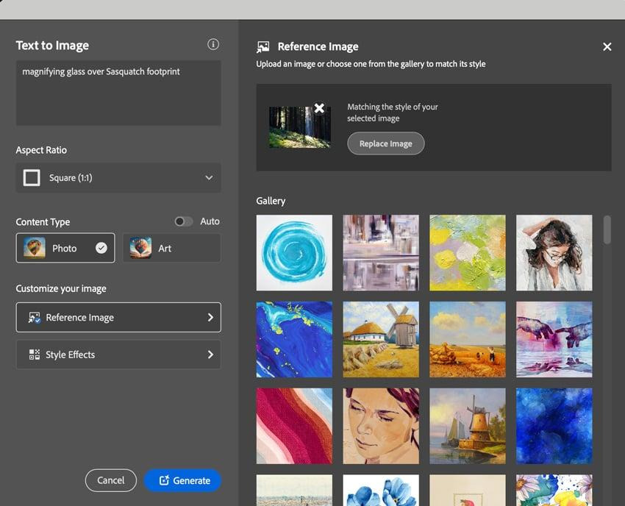Viewport: 625px width, 506px height.
Task: Select the pale beige landscape gallery image
Action: (x=294, y=490)
